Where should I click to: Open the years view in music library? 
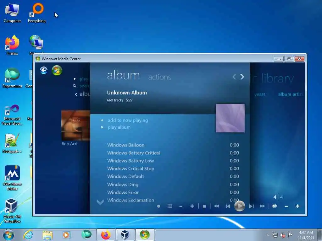pos(260,94)
